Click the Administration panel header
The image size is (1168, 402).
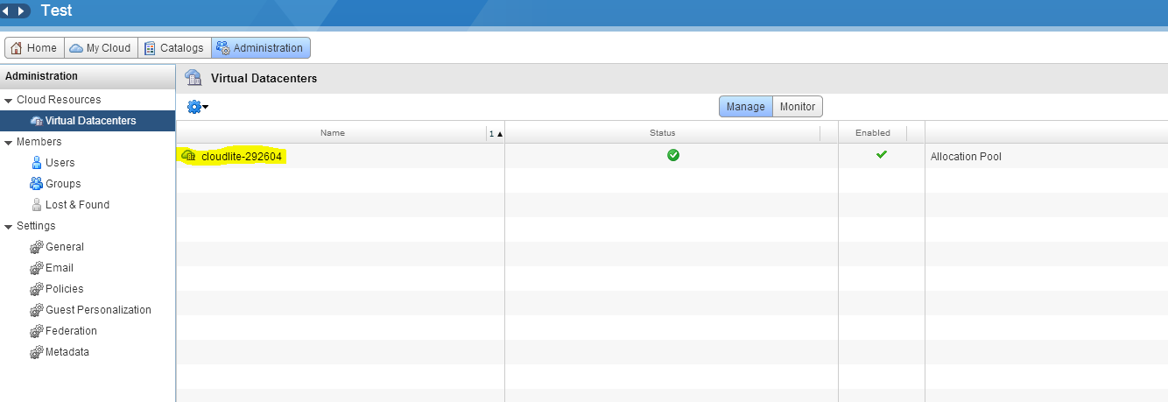(88, 76)
